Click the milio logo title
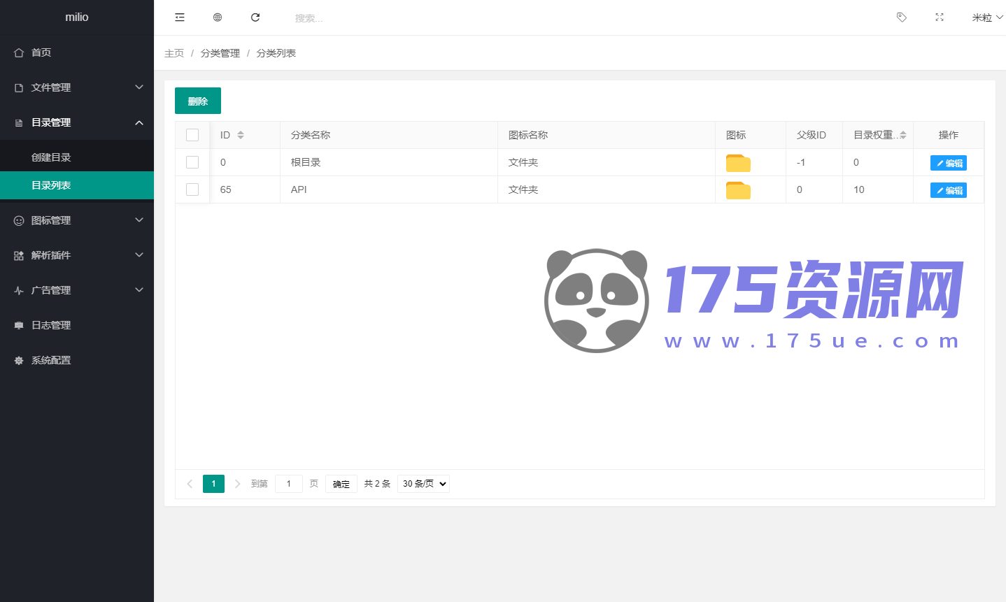 [77, 17]
